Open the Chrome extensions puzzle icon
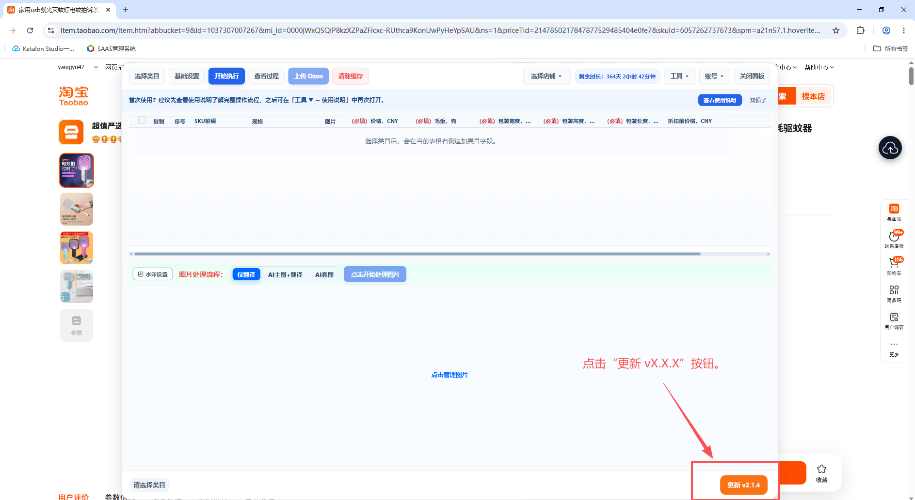Viewport: 915px width, 500px height. tap(861, 30)
